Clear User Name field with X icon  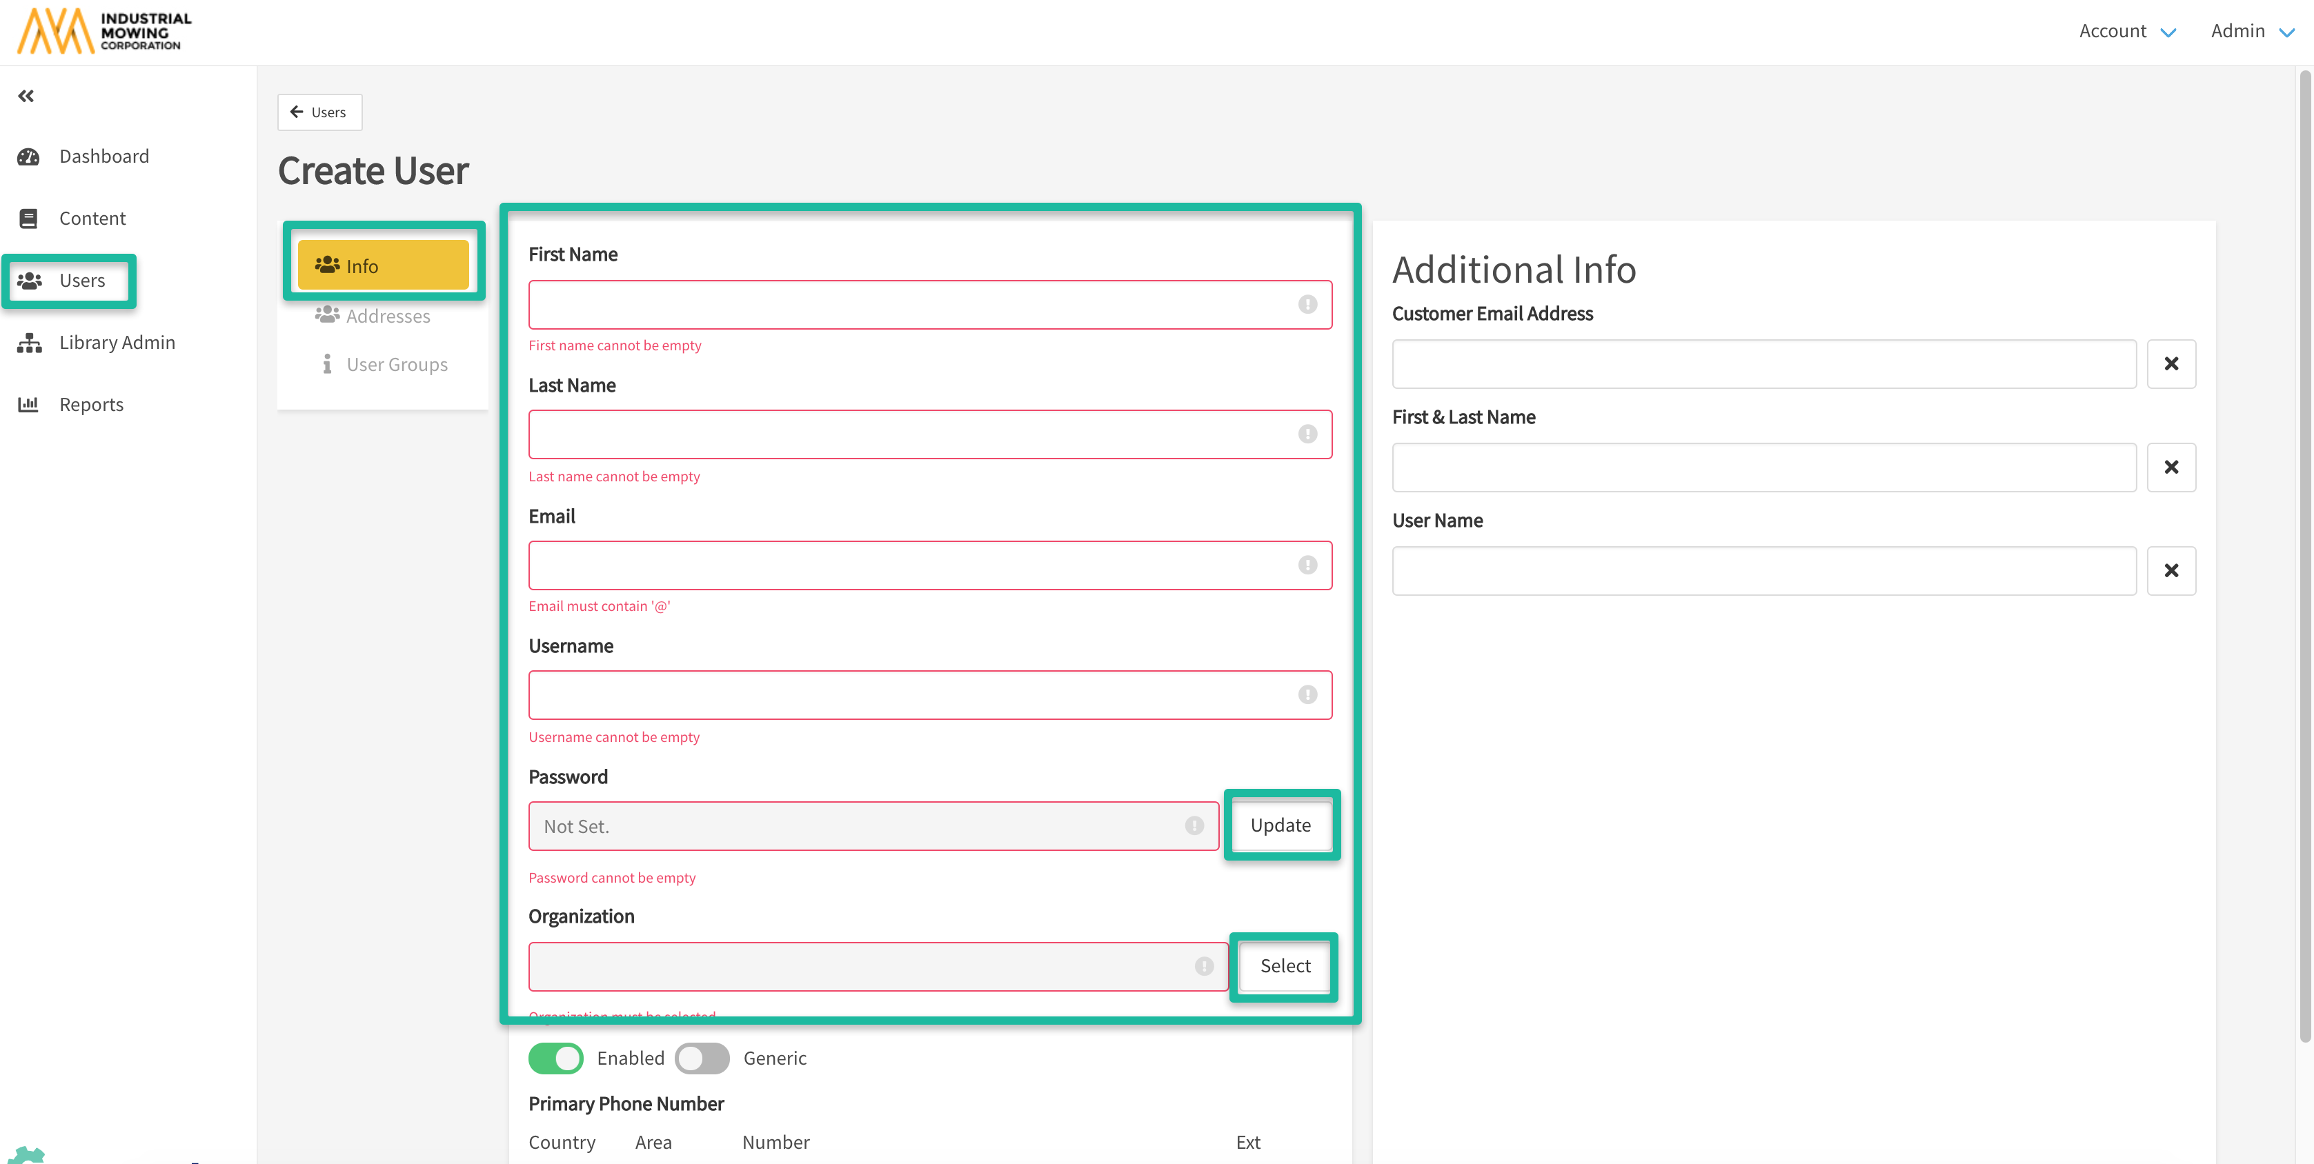(x=2170, y=570)
